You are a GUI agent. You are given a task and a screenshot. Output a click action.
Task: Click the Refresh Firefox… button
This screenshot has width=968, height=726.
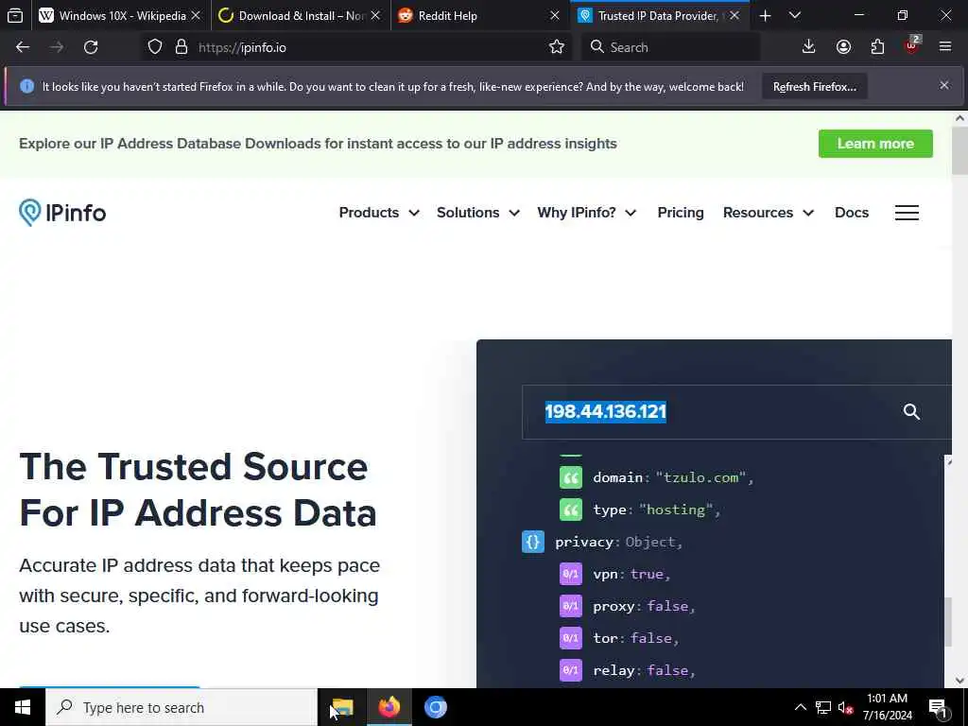pyautogui.click(x=814, y=86)
